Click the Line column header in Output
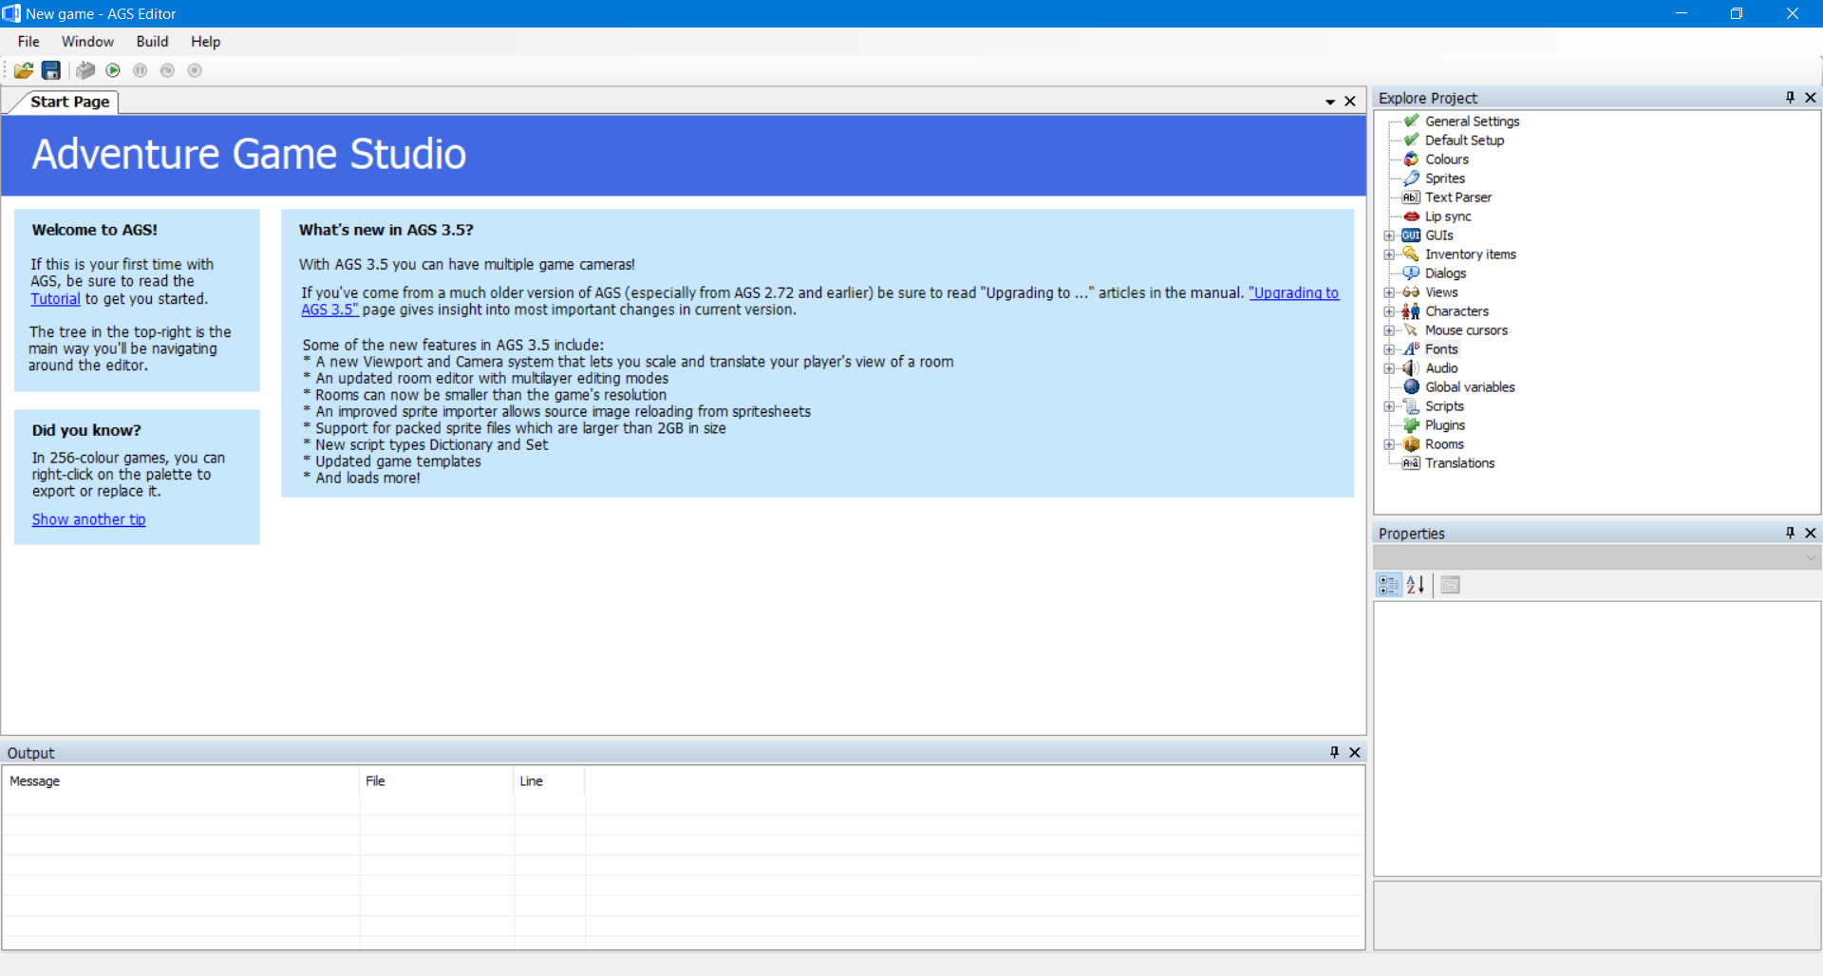This screenshot has height=976, width=1823. coord(550,780)
